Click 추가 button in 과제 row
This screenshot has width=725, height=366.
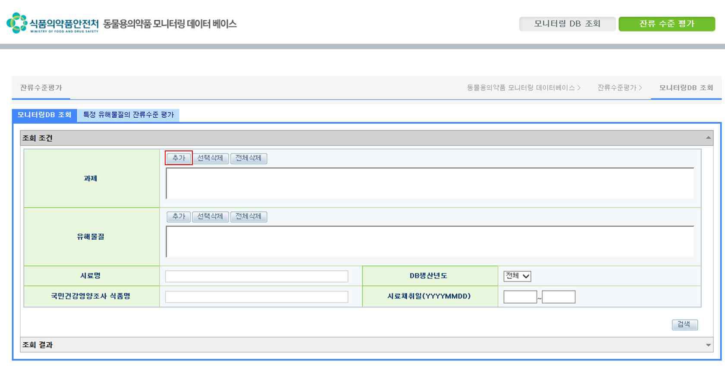pos(179,158)
